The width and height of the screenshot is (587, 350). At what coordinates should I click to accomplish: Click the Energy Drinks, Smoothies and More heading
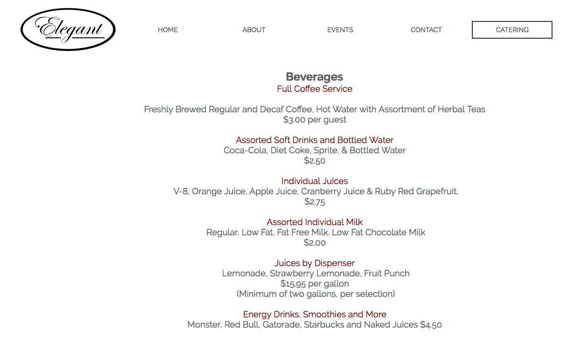coord(314,315)
